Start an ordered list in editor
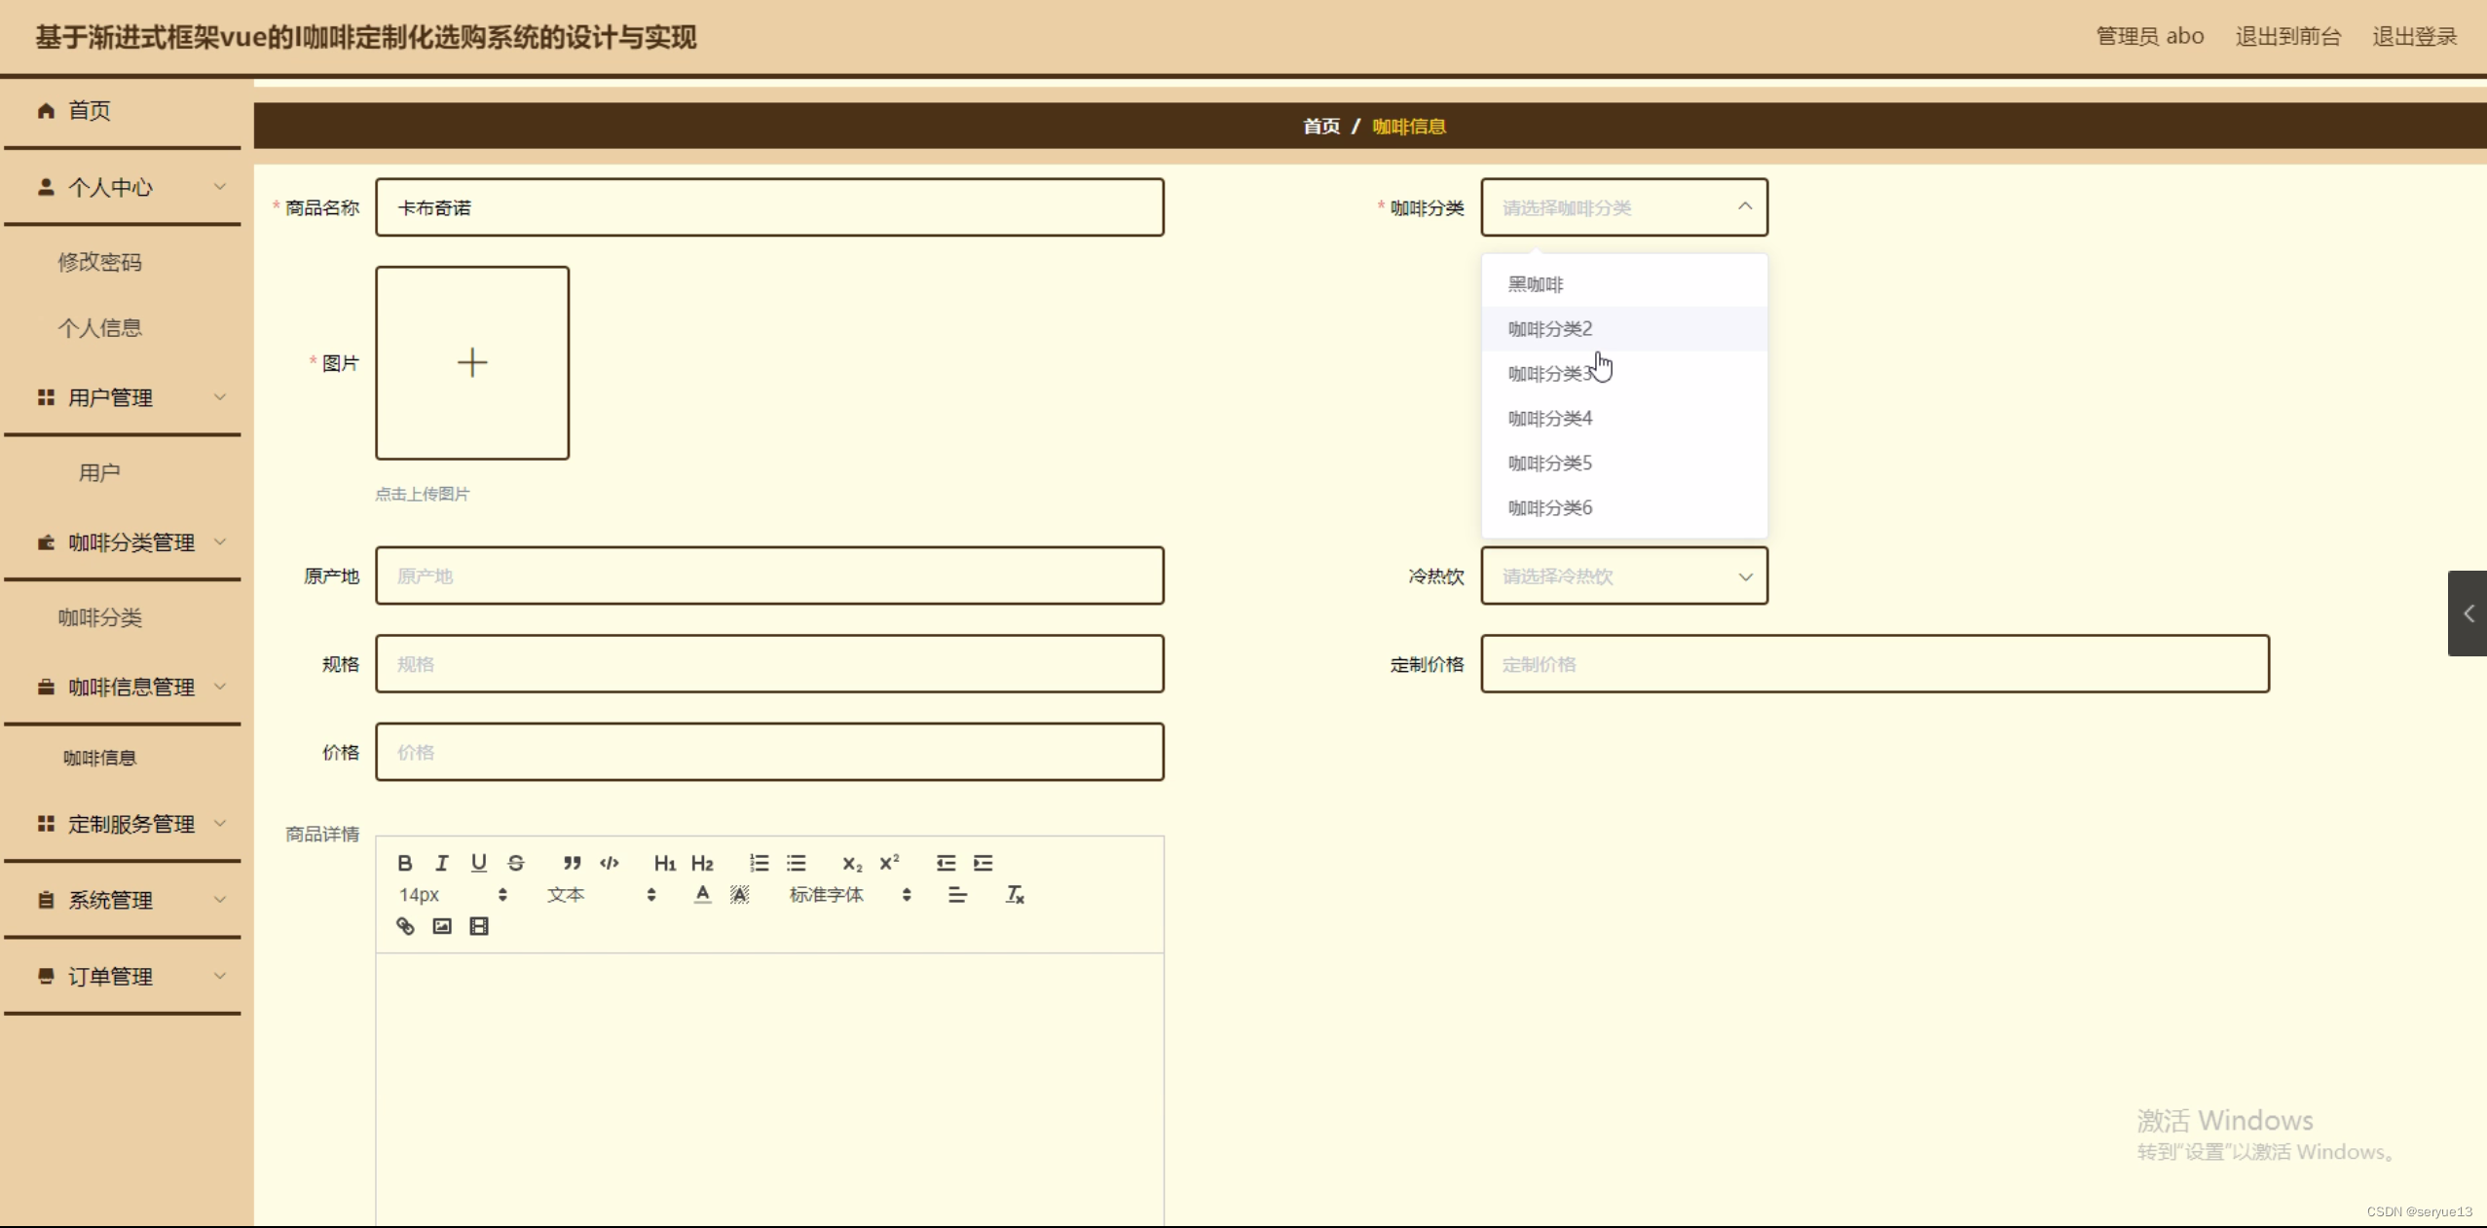2487x1228 pixels. [x=759, y=863]
